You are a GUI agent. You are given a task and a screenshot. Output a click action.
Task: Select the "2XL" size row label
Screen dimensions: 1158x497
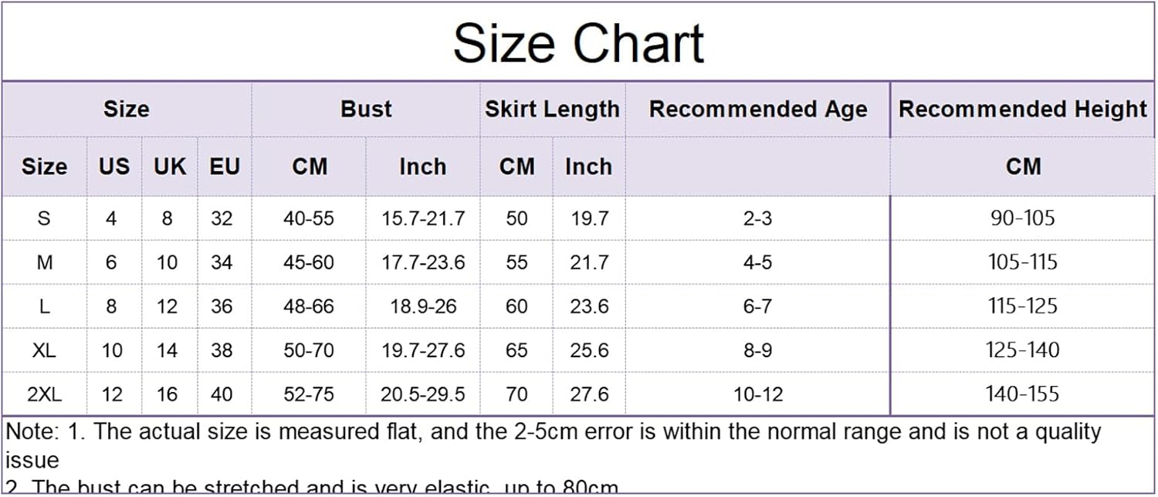point(44,394)
